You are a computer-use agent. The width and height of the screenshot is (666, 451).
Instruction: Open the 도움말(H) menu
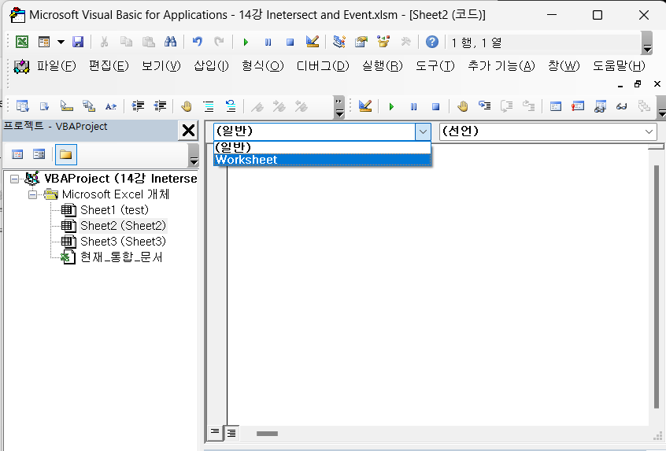click(x=619, y=66)
